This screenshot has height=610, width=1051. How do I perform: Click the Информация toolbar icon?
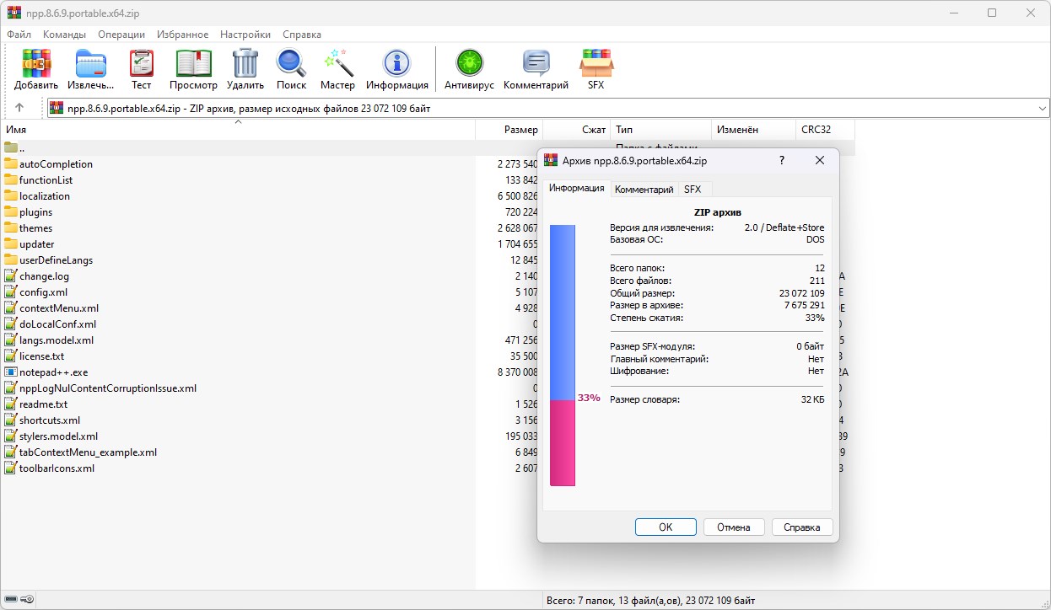[397, 63]
